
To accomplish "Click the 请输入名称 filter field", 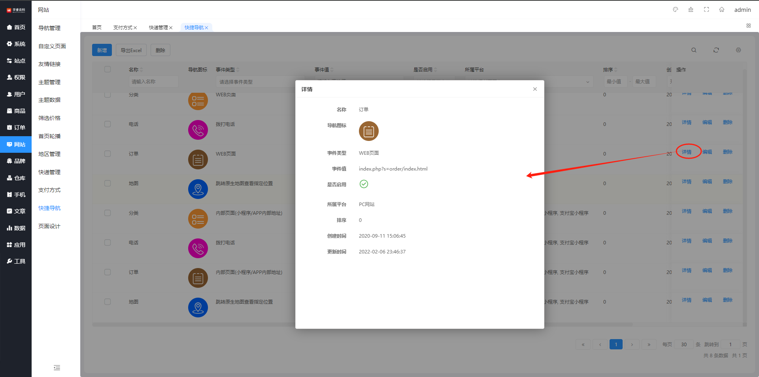I will 153,82.
